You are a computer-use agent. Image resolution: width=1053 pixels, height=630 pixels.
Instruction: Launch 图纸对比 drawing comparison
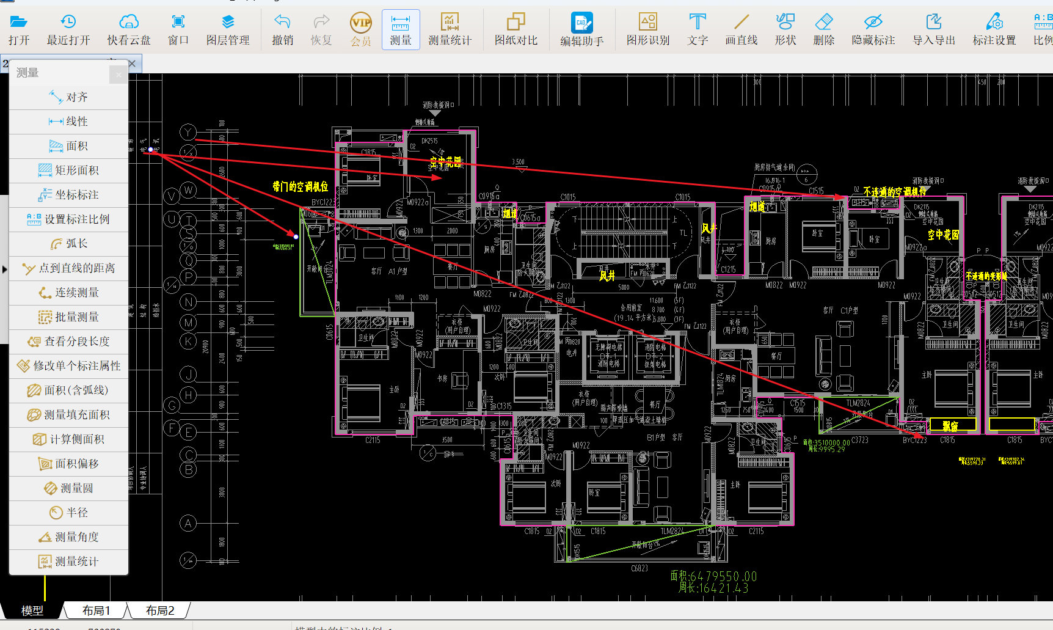(x=516, y=30)
